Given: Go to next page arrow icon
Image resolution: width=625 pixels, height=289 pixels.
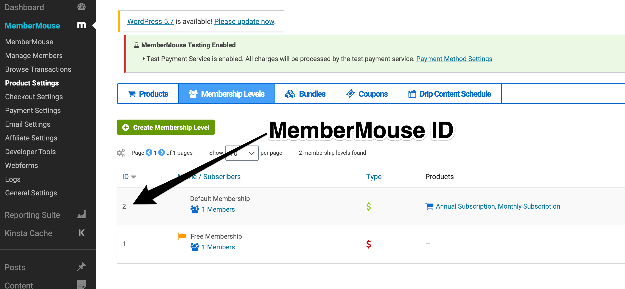Looking at the screenshot, I should tap(161, 153).
